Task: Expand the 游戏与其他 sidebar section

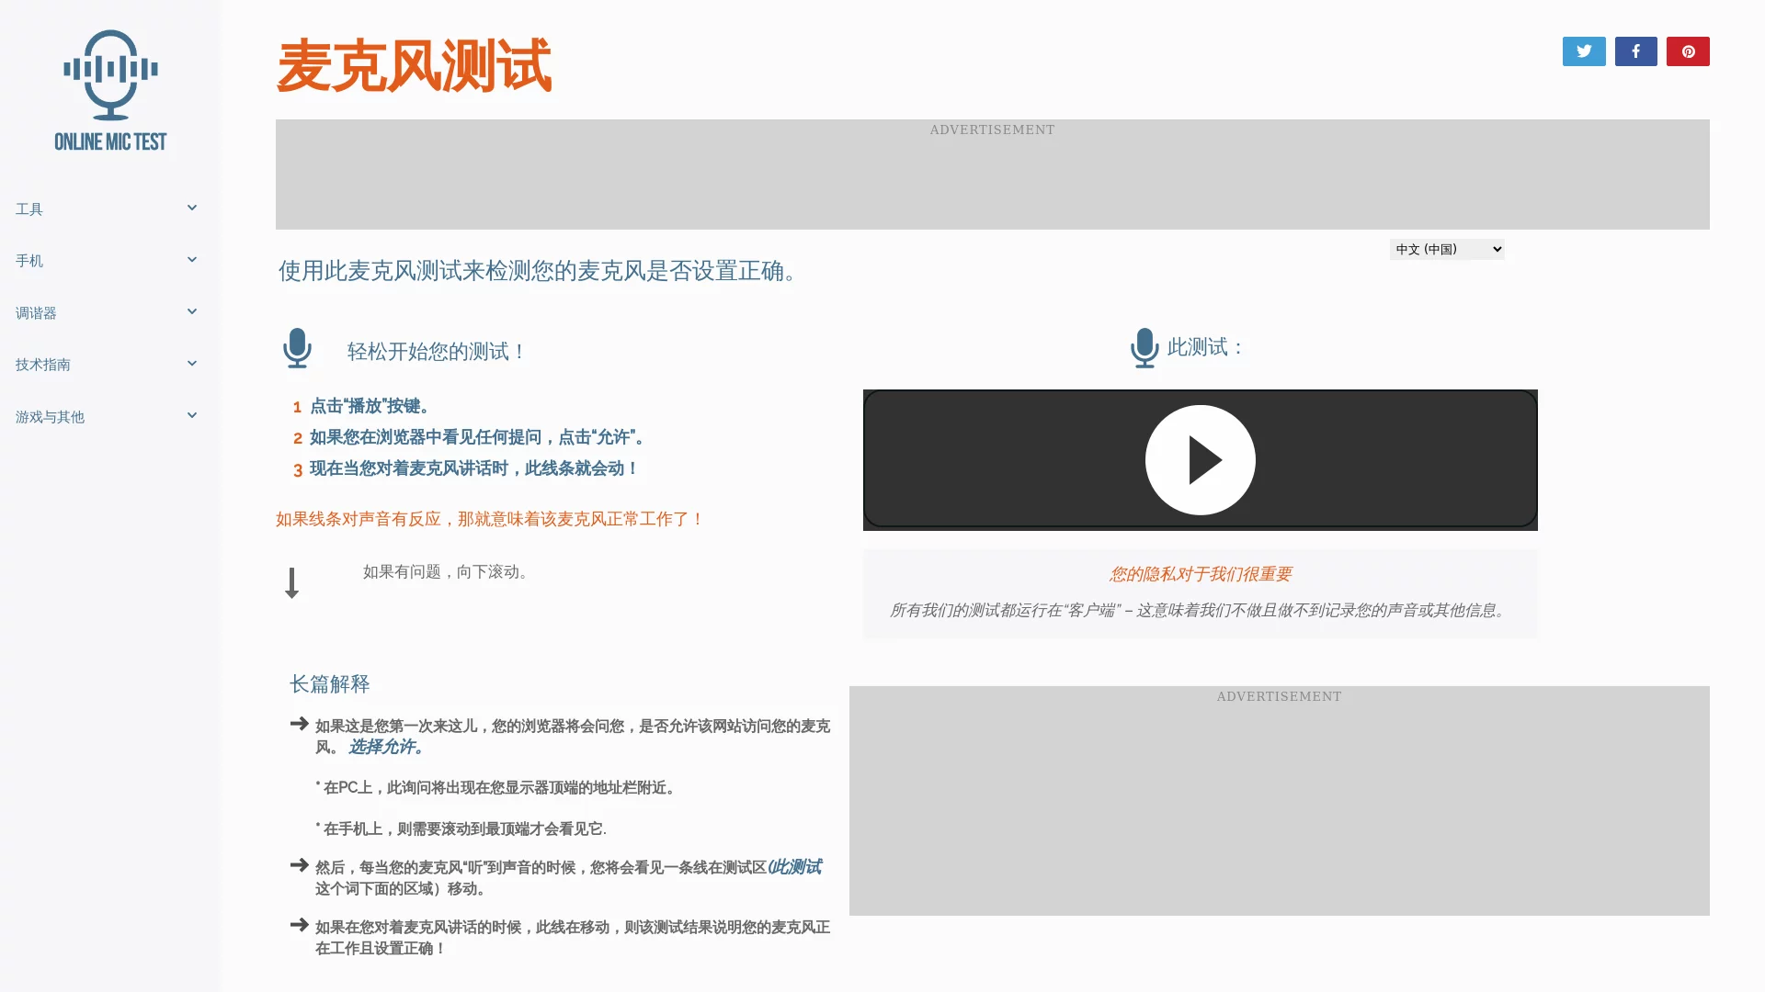Action: (192, 415)
